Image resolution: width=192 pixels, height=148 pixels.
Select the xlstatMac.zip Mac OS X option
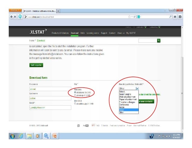pyautogui.click(x=75, y=104)
